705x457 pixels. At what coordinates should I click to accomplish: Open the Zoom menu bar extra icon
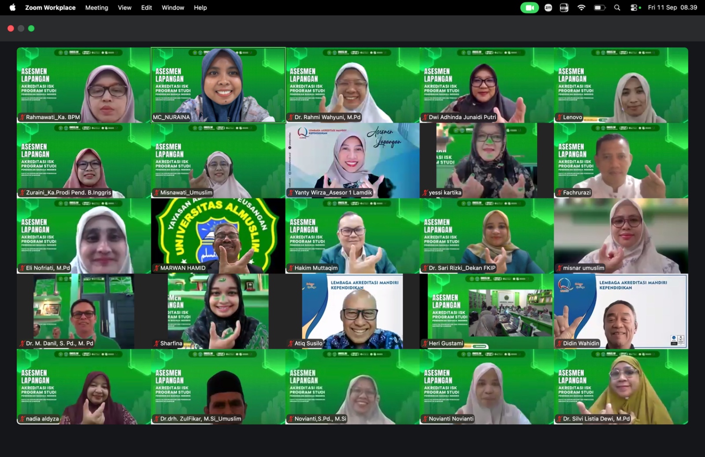tap(548, 7)
